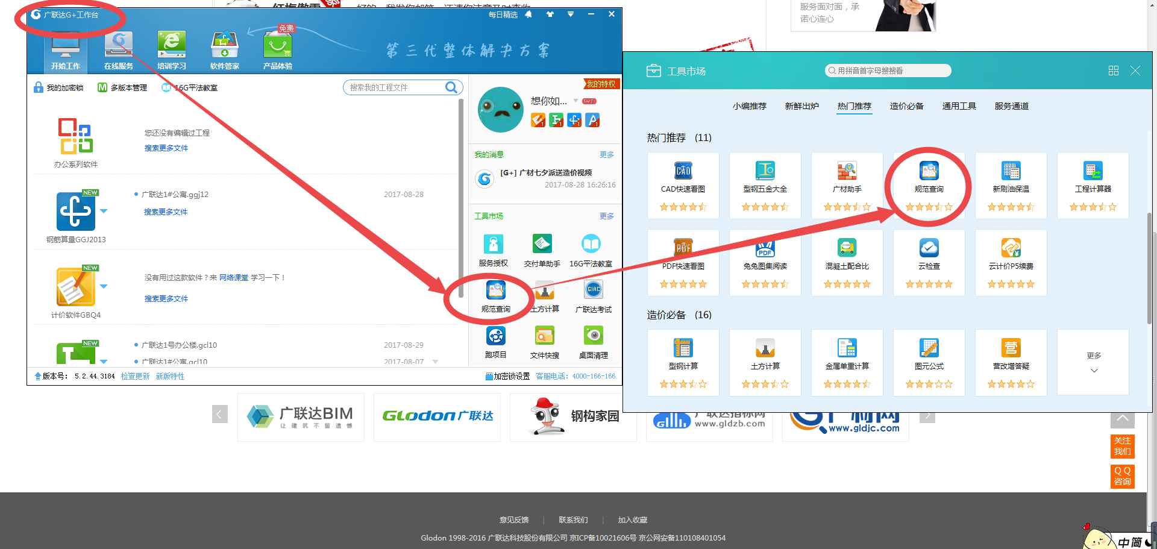
Task: Open 我的加密锁 in the workbench
Action: point(58,87)
